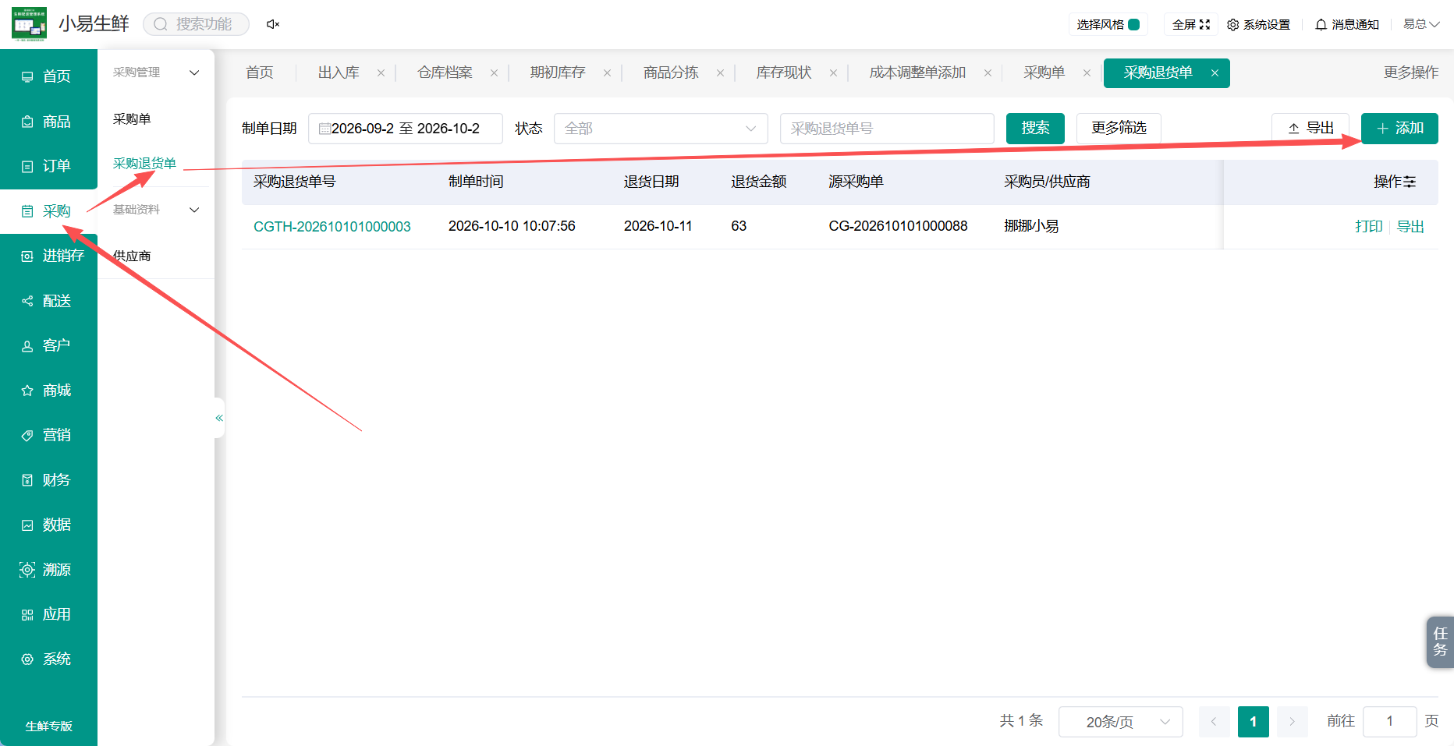Switch to the 成本调整单添加 tab
This screenshot has width=1454, height=746.
[917, 72]
